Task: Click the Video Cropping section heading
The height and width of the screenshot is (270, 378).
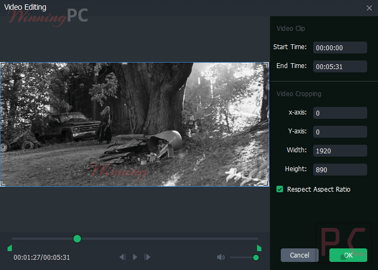Action: pyautogui.click(x=299, y=94)
